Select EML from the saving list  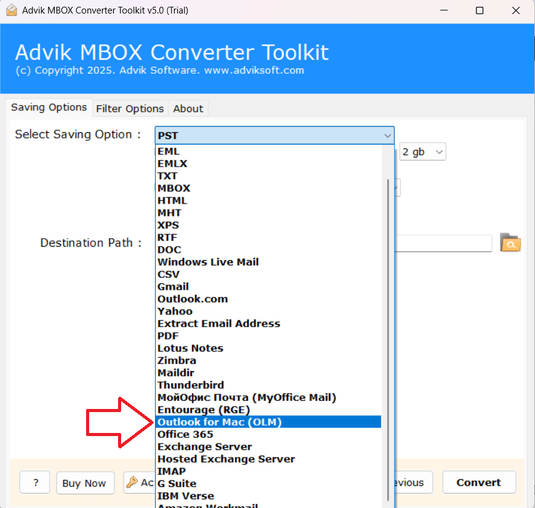click(268, 151)
